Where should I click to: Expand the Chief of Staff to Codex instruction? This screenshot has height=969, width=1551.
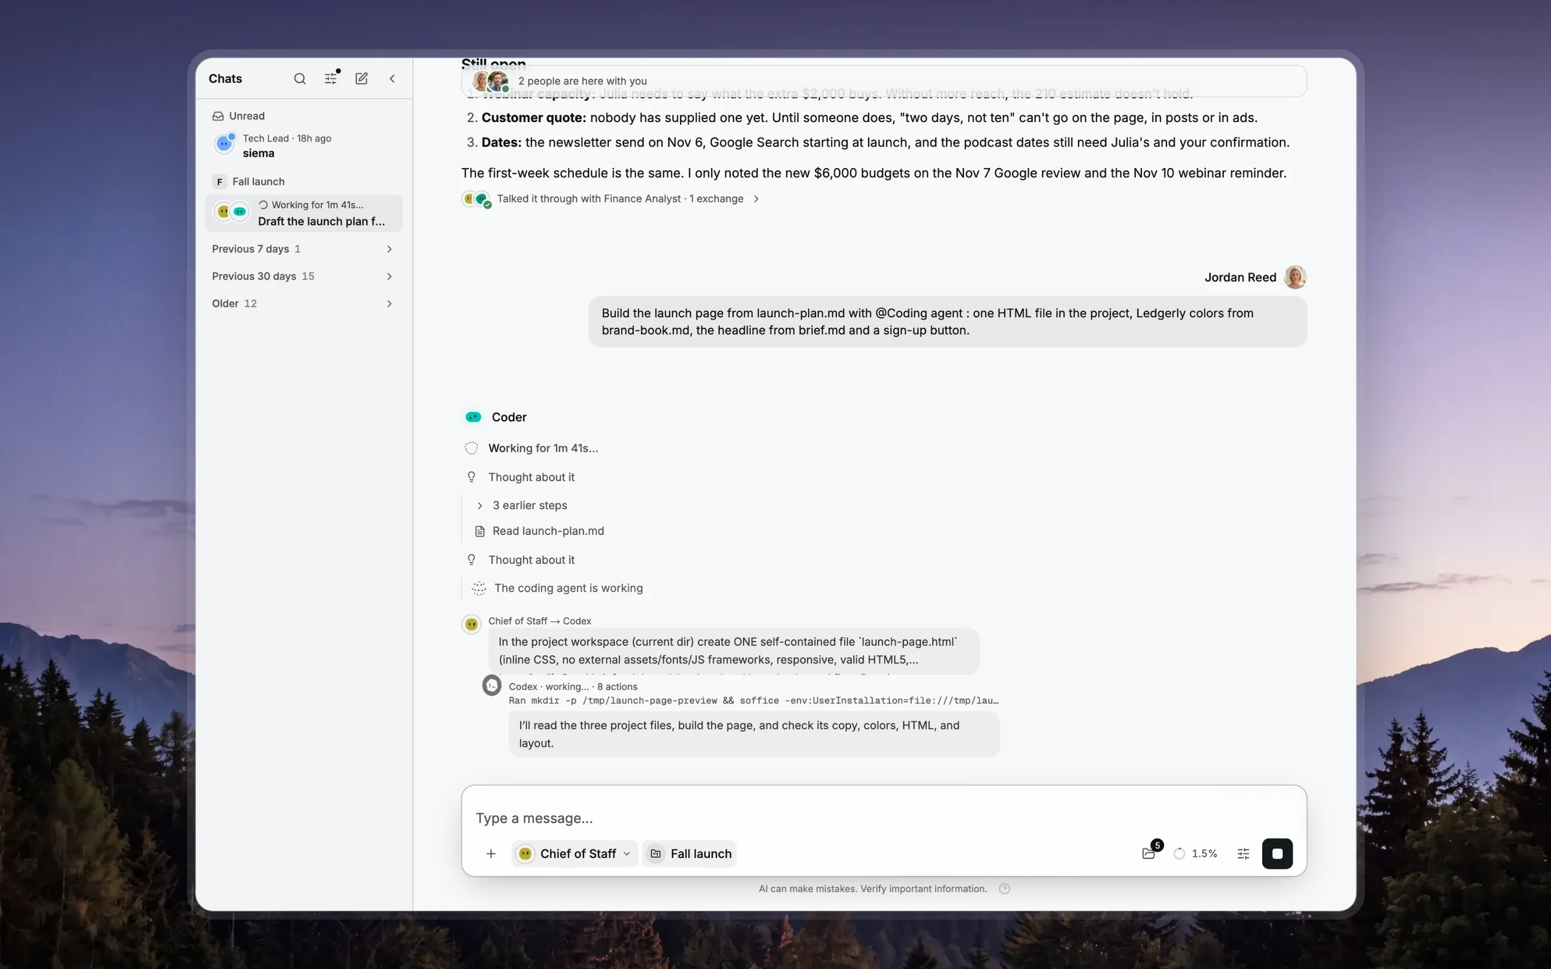point(733,651)
